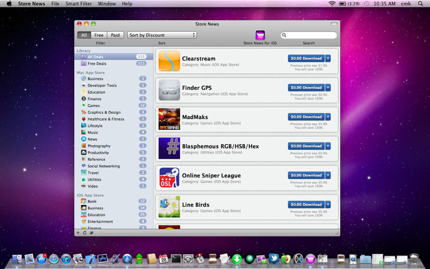
Task: Open the Trash in the Dock
Action: (x=414, y=259)
